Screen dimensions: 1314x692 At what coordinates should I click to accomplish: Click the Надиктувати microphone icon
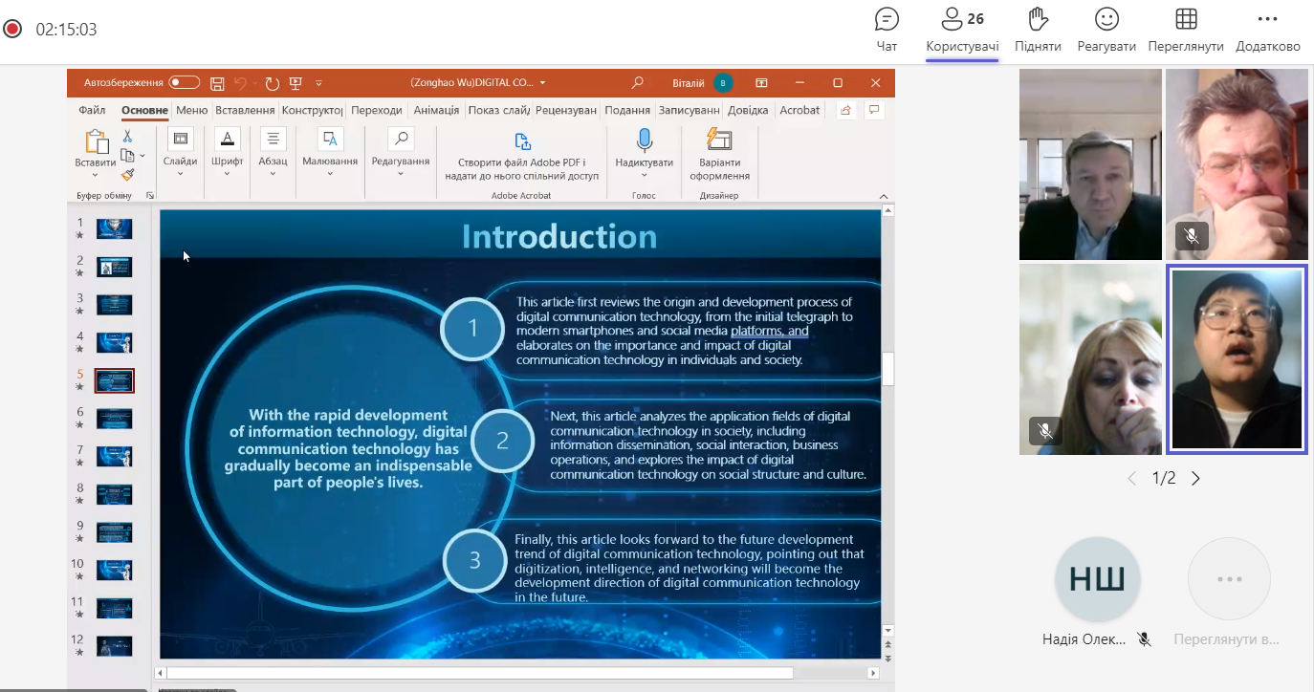[x=644, y=141]
